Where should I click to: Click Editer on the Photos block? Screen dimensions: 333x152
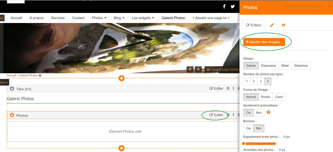[x=216, y=115]
